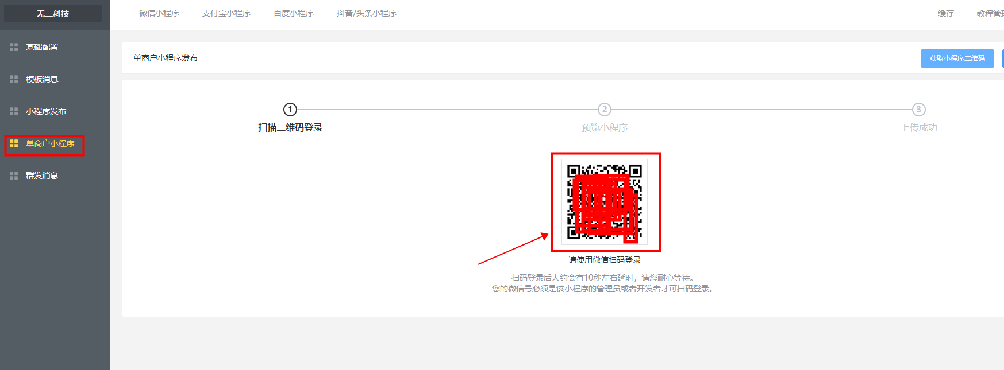Switch to 支付宝小程序 tab
The height and width of the screenshot is (370, 1004).
click(x=226, y=13)
